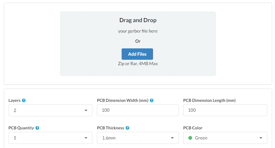Click the gerber file drop zone area

pos(138,44)
